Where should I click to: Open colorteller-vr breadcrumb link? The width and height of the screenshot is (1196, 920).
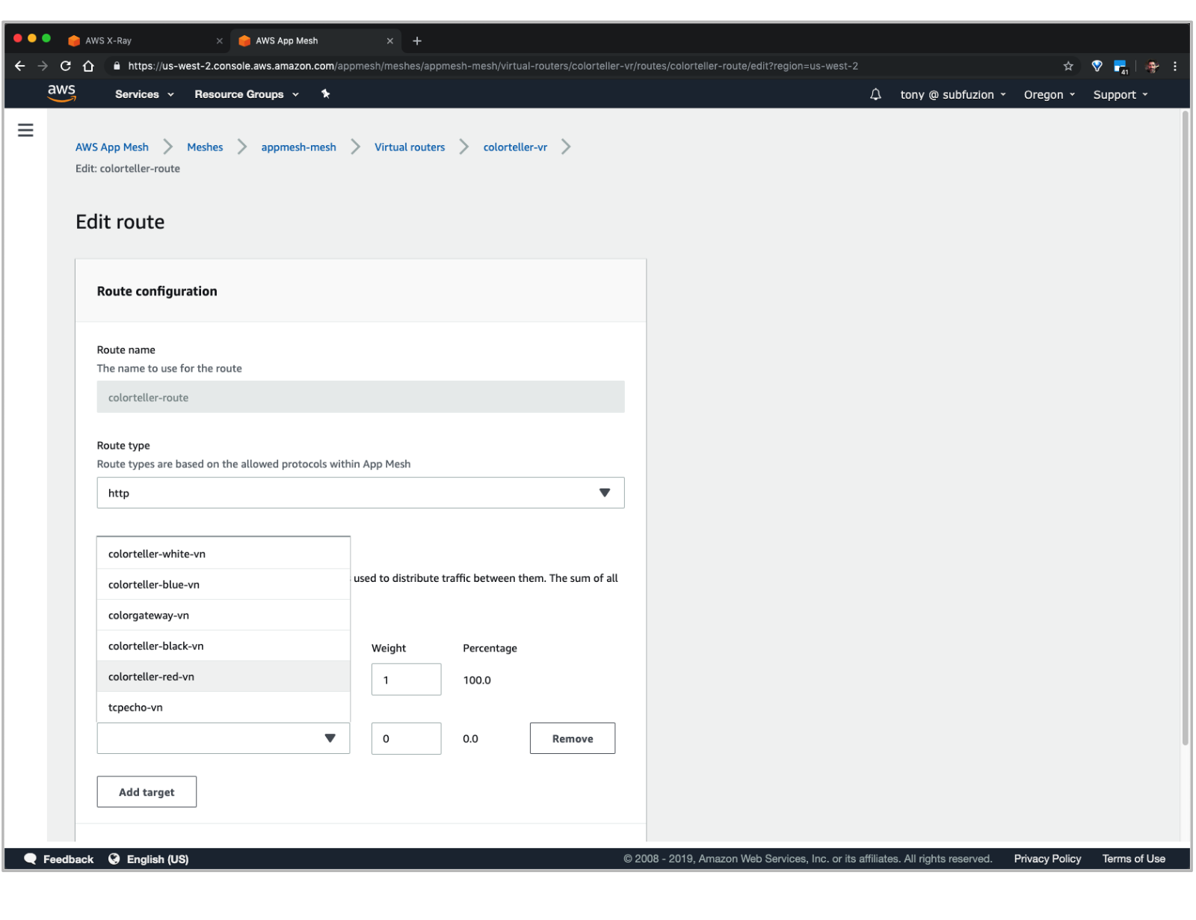tap(515, 147)
